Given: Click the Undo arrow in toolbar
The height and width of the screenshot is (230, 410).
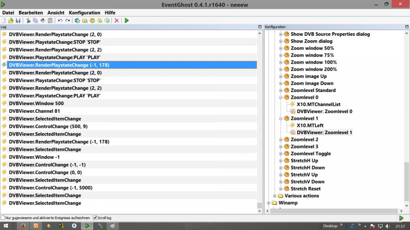Looking at the screenshot, I should click(x=60, y=20).
